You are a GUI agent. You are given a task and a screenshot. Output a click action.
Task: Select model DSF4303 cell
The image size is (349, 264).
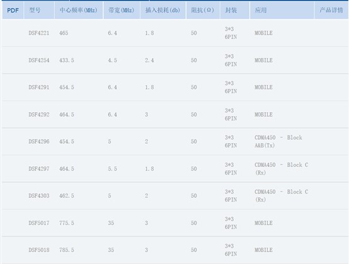(x=38, y=196)
